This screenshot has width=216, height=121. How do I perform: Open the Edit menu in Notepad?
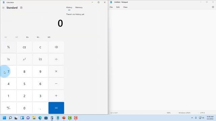(118, 7)
